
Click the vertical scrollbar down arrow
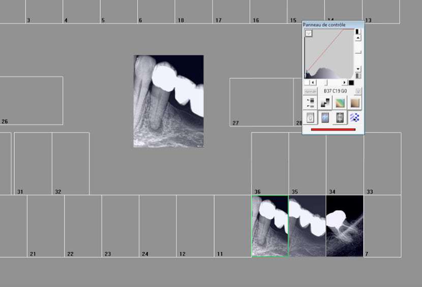pos(358,69)
